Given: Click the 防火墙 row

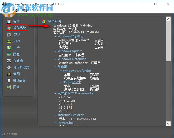Looking at the screenshot, I should tap(81, 47).
